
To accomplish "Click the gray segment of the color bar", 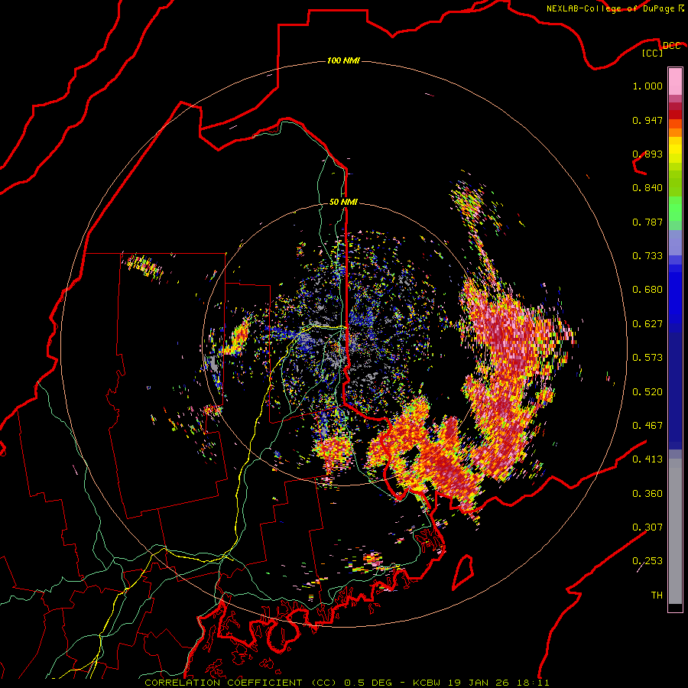I will coord(675,531).
